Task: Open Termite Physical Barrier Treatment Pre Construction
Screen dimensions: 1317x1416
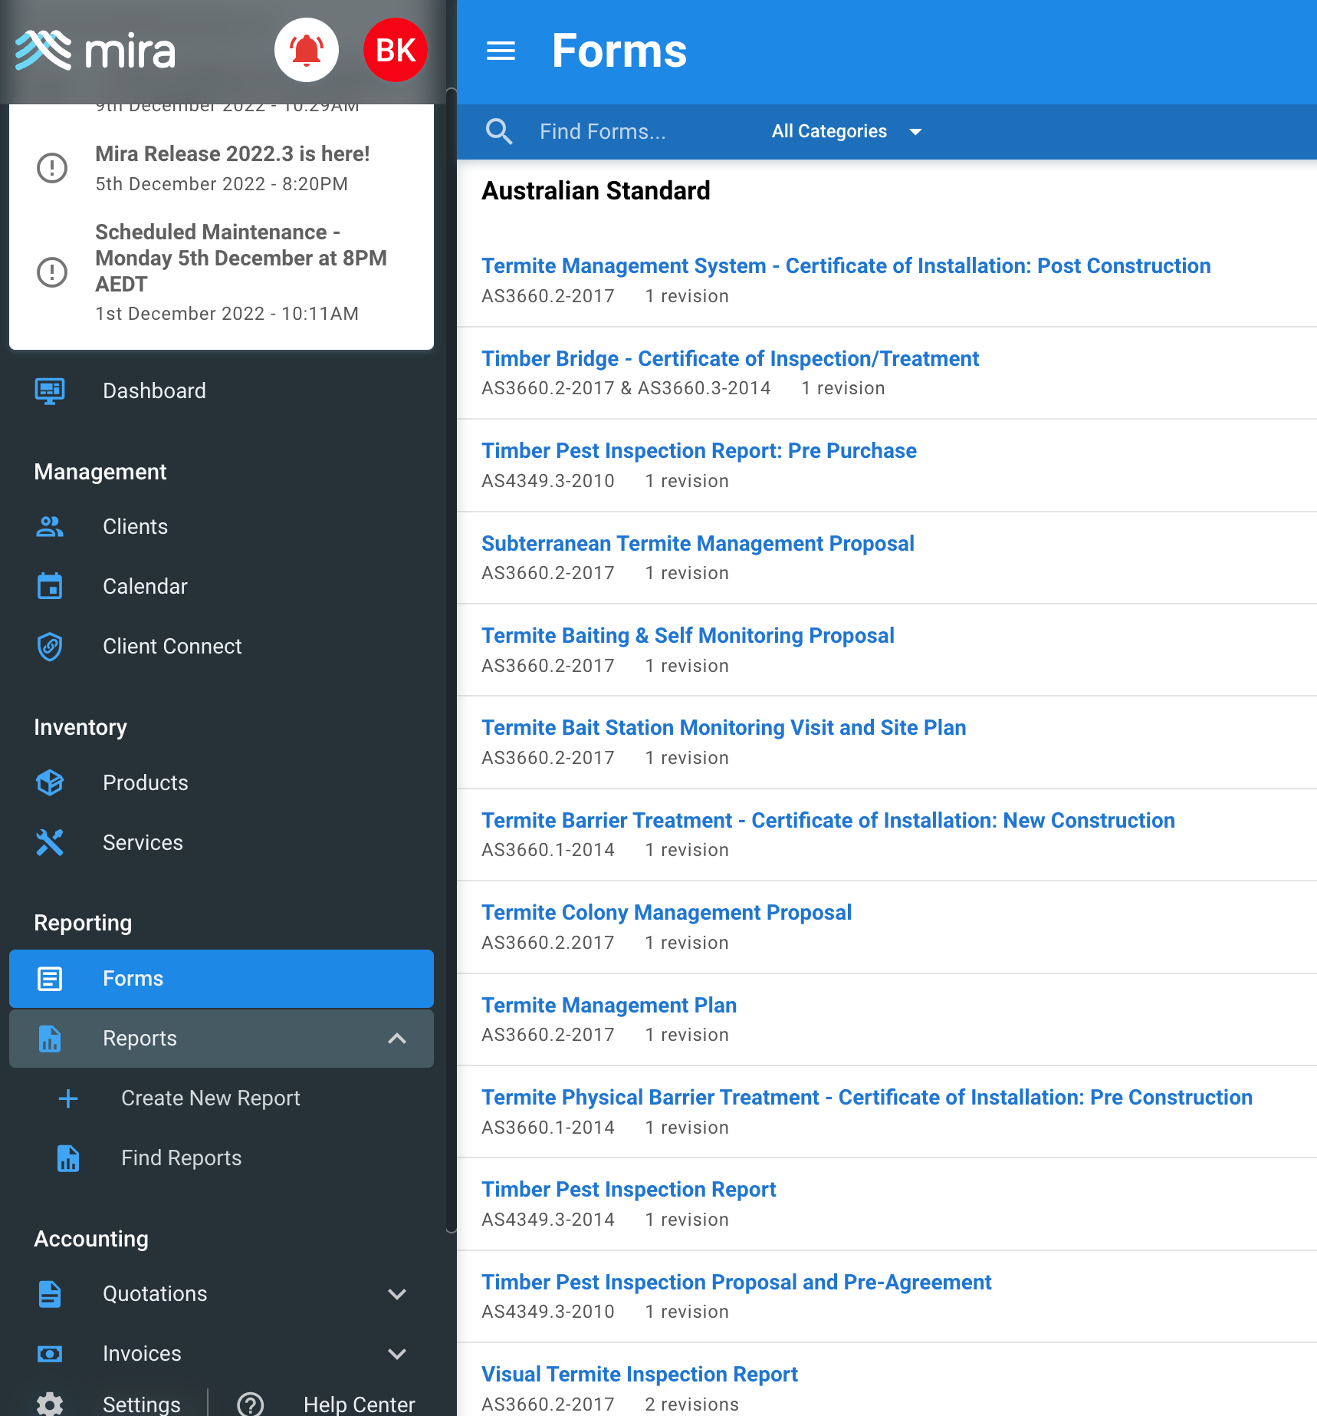Action: pyautogui.click(x=867, y=1098)
